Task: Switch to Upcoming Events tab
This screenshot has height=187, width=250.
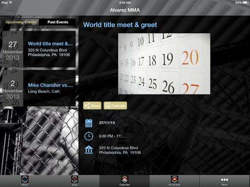Action: [x=21, y=22]
